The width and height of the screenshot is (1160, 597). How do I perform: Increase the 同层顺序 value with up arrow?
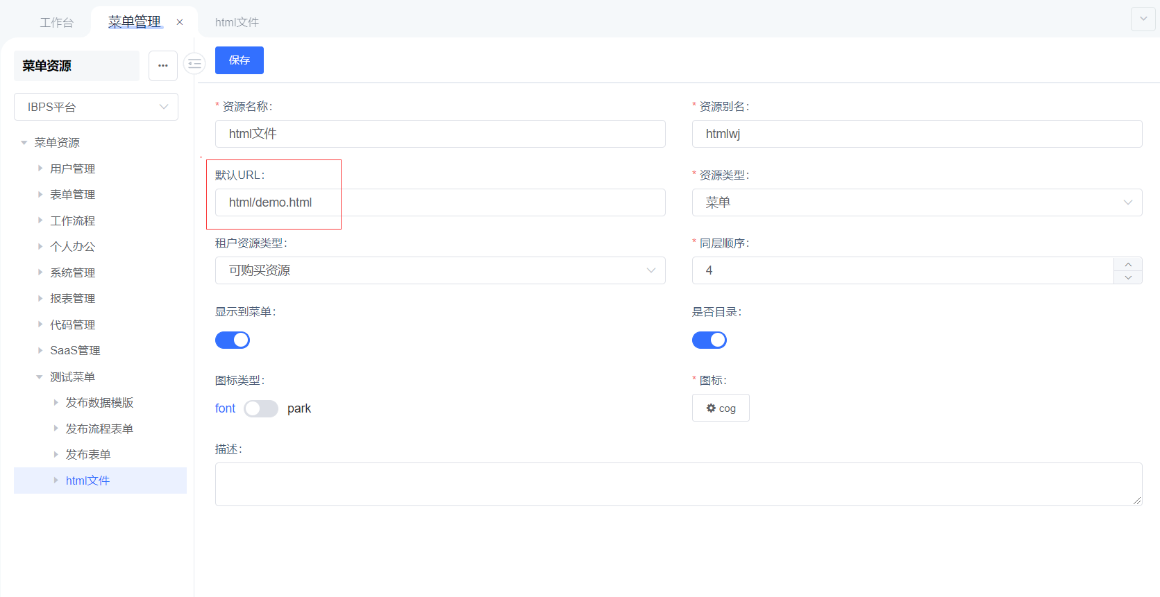pyautogui.click(x=1128, y=264)
